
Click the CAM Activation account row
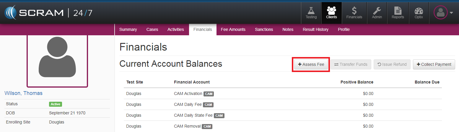[188, 94]
